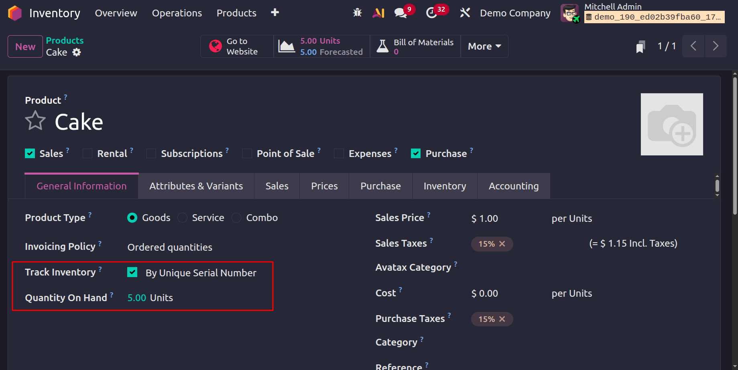Open the Bill of Materials smart button

tap(415, 46)
